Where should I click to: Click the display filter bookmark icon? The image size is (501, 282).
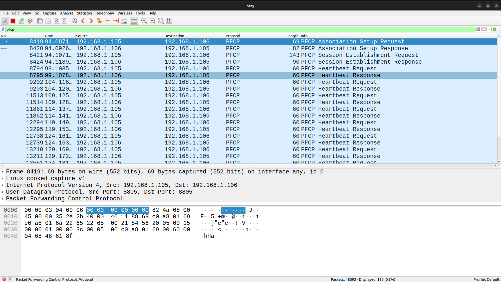pos(3,29)
